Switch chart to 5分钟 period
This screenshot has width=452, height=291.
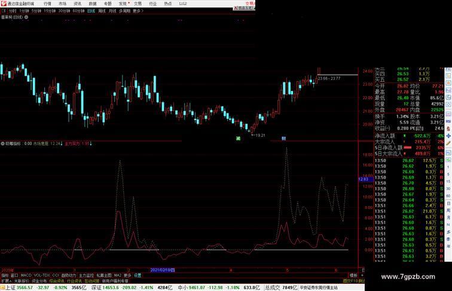(36, 11)
